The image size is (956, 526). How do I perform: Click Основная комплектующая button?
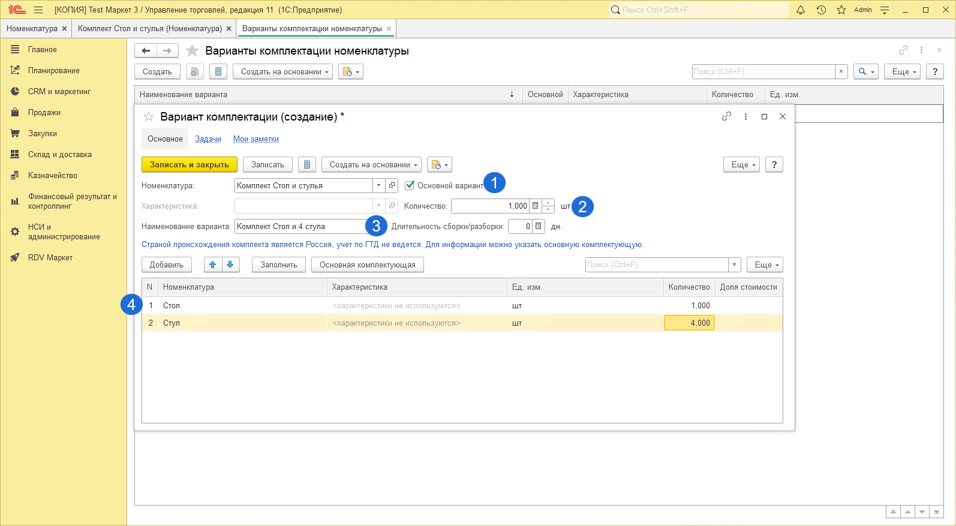tap(367, 264)
